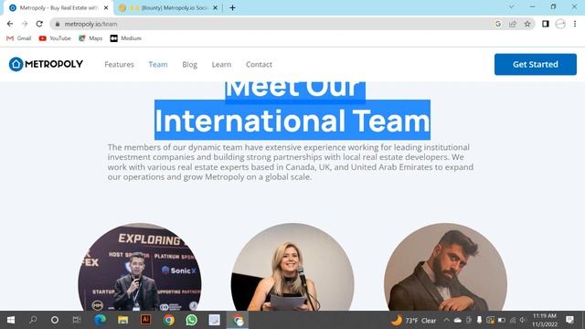Image resolution: width=585 pixels, height=329 pixels.
Task: Switch to the Bounty Metropoly.io tab
Action: (x=168, y=8)
